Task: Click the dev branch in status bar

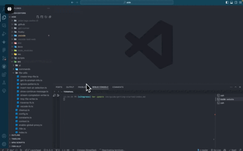Action: (11, 150)
